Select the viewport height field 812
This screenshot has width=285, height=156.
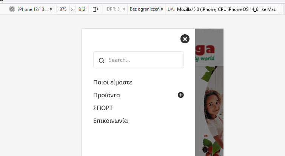coord(82,9)
